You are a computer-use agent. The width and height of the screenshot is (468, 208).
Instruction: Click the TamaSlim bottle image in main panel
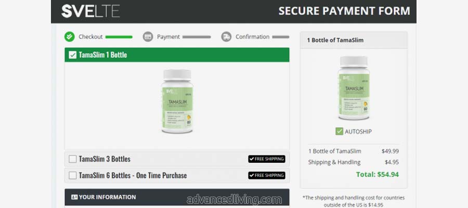tap(177, 101)
